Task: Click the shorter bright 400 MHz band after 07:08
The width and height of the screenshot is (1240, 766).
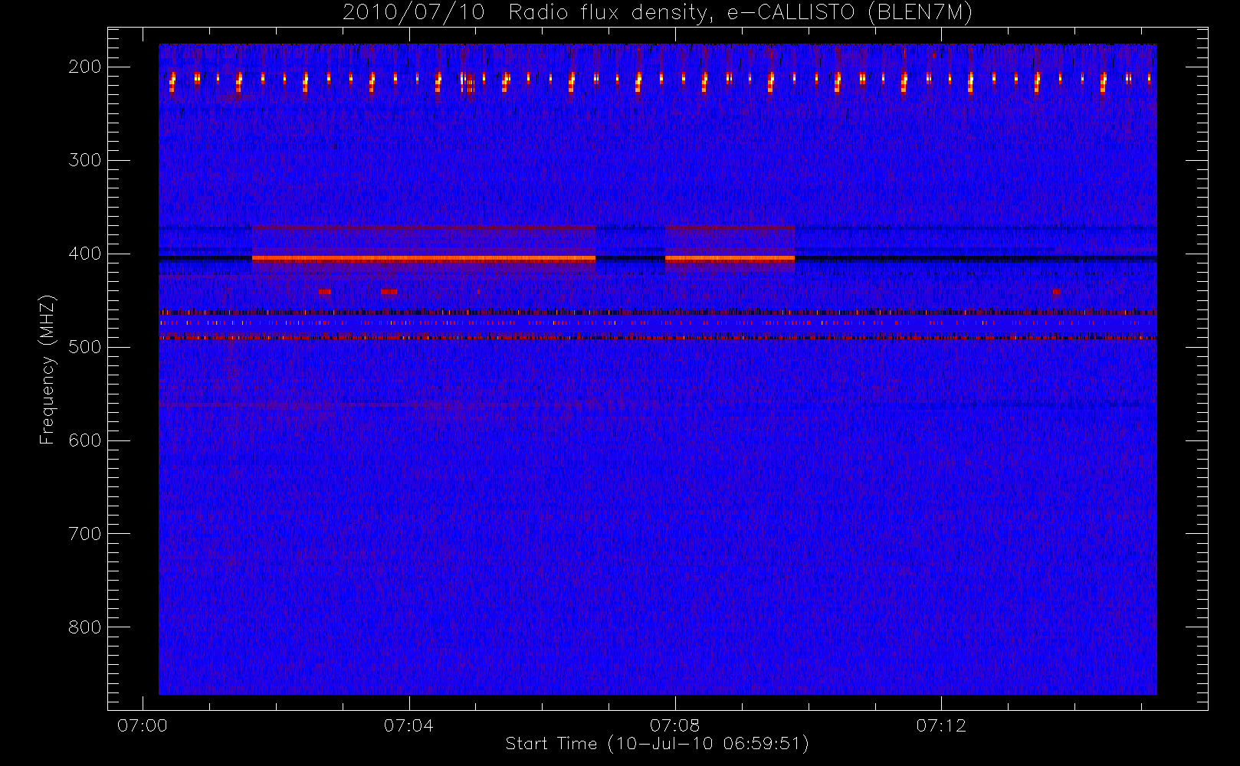Action: coord(730,259)
